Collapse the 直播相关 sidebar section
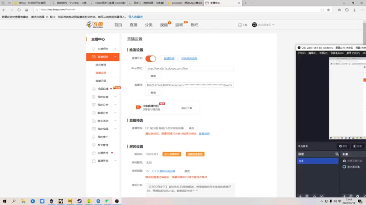 click(115, 56)
